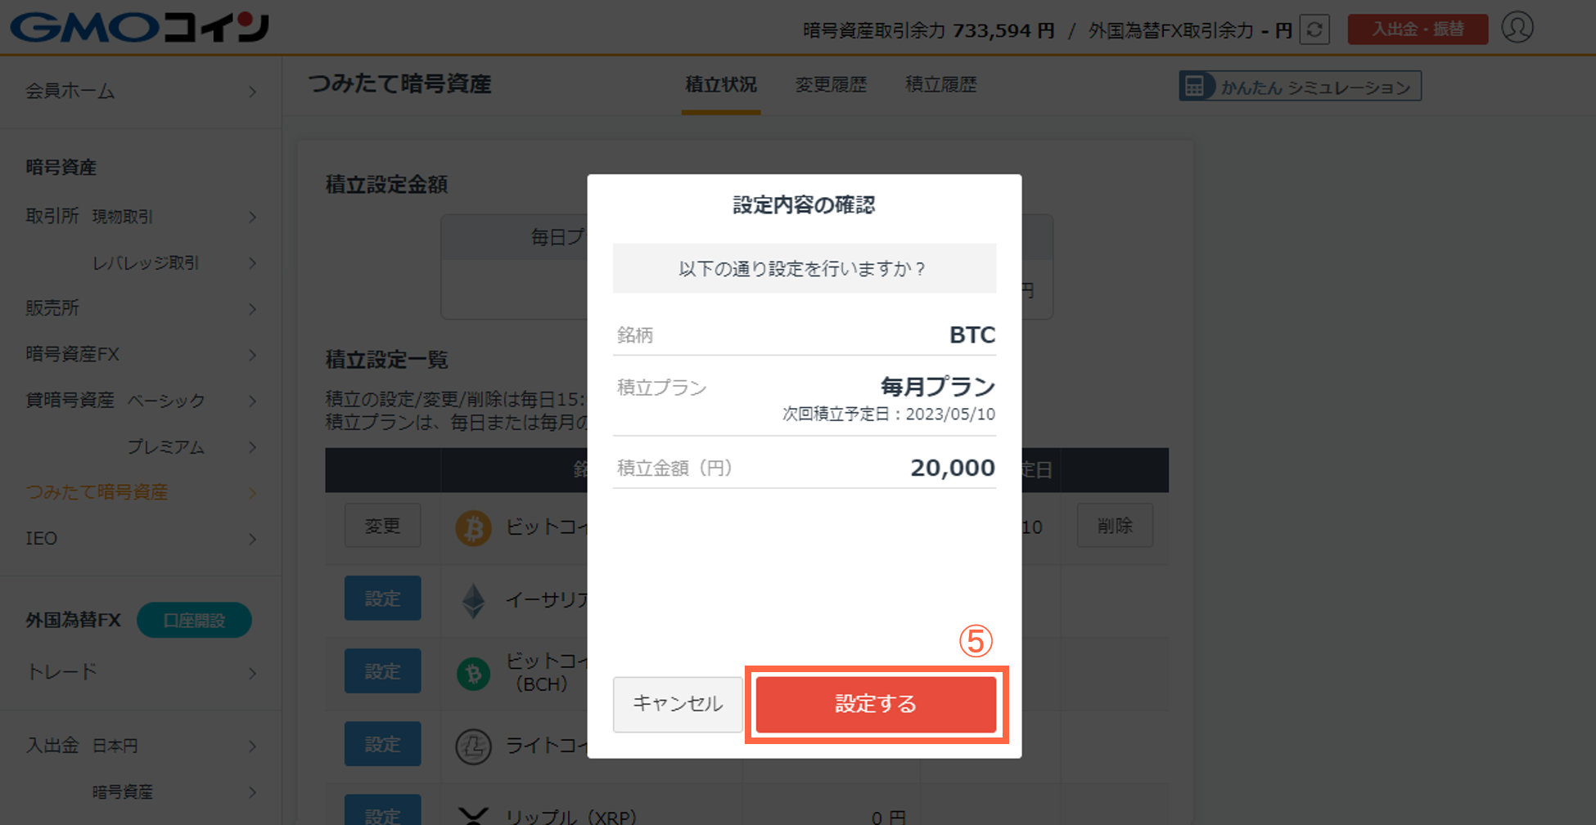Click the Litecoin icon in the list

point(473,747)
